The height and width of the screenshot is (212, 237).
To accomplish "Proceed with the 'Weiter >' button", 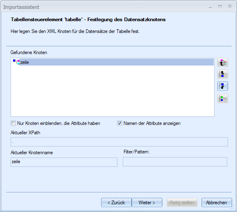I will (147, 203).
